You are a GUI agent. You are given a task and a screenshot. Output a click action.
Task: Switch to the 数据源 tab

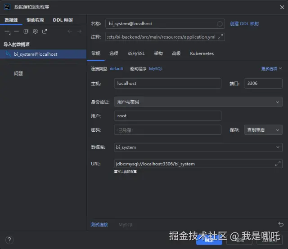(11, 20)
